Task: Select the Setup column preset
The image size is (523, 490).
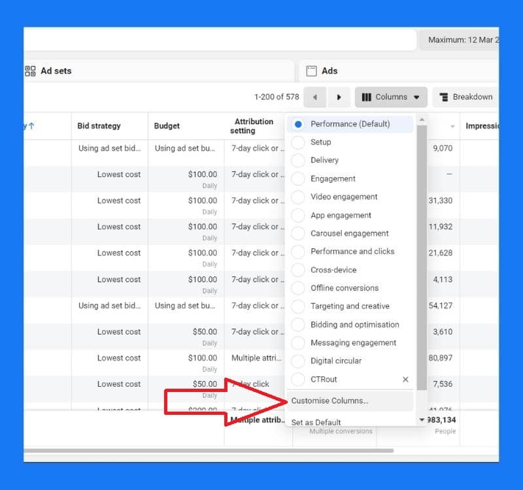Action: pos(350,142)
